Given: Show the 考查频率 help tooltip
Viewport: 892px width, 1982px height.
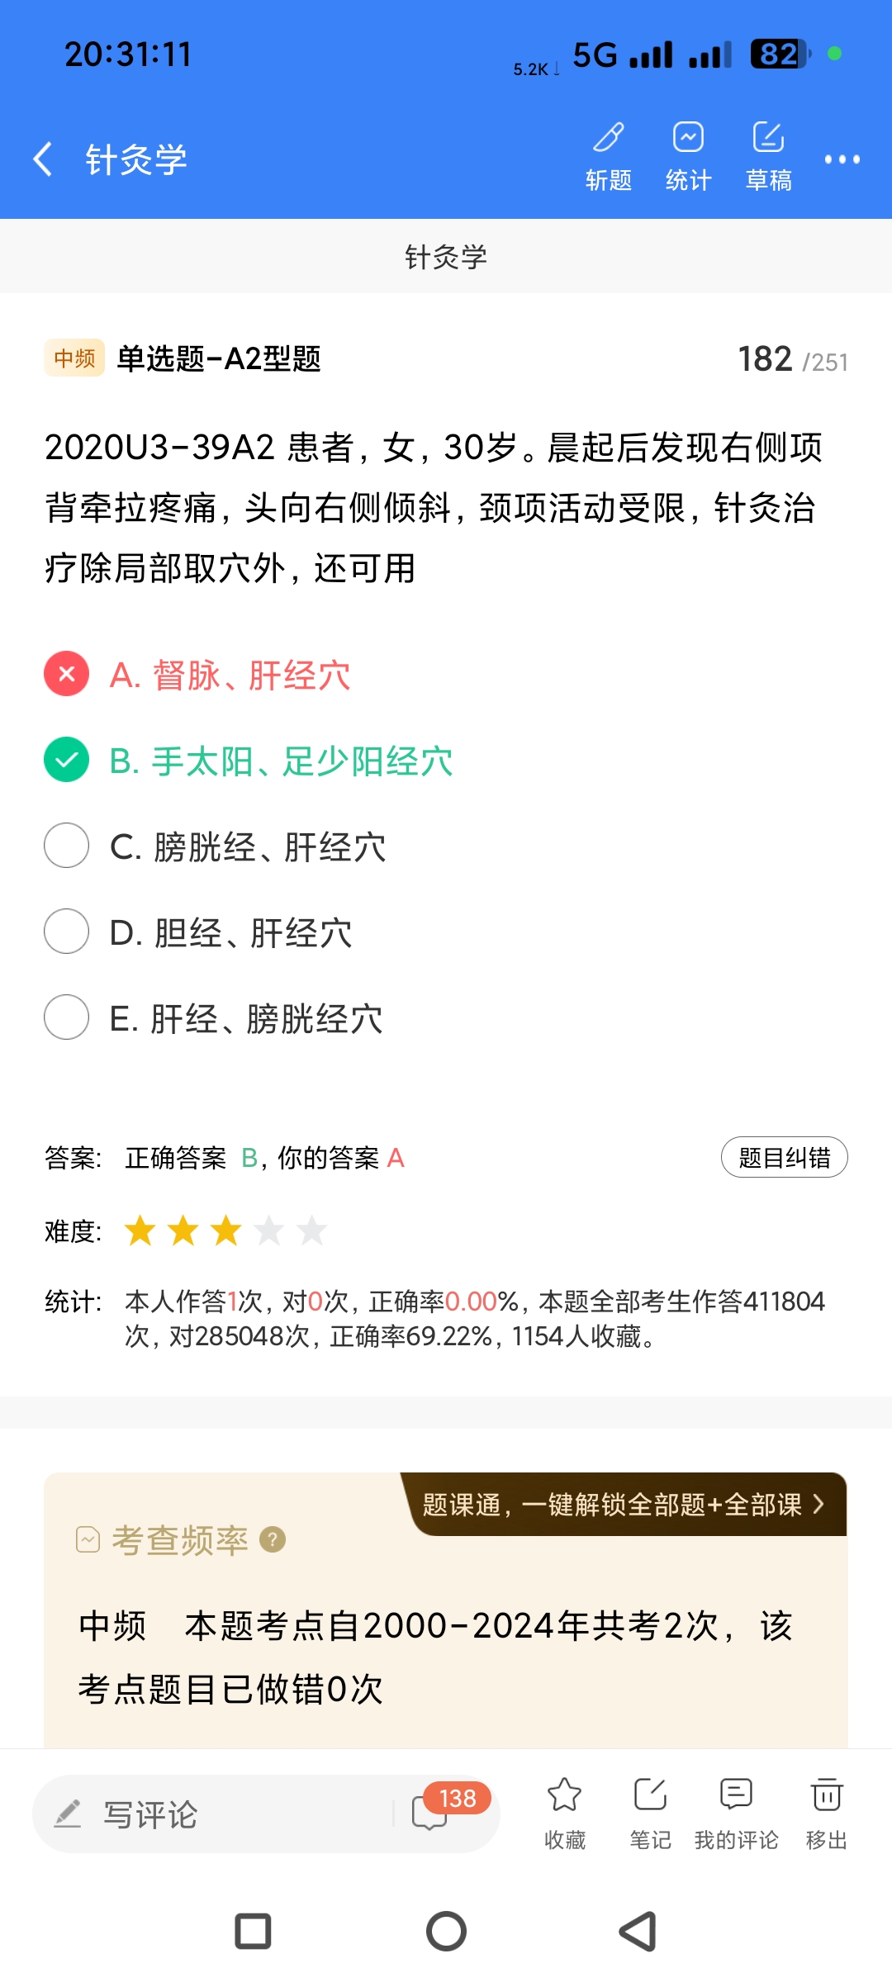Looking at the screenshot, I should [273, 1540].
